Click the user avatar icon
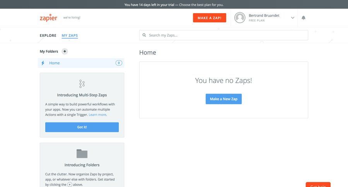This screenshot has height=187, width=348. point(240,18)
